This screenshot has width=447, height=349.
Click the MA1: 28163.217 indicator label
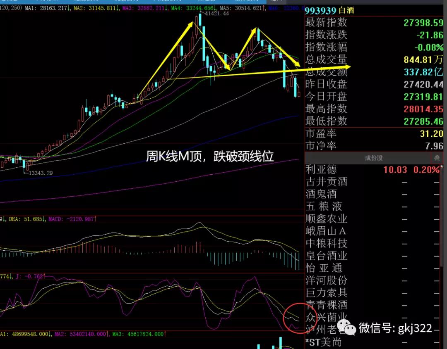point(48,8)
